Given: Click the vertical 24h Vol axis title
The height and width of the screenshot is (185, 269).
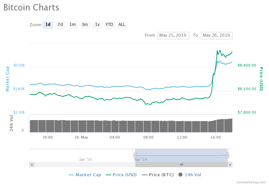Looking at the screenshot, I should [x=11, y=123].
